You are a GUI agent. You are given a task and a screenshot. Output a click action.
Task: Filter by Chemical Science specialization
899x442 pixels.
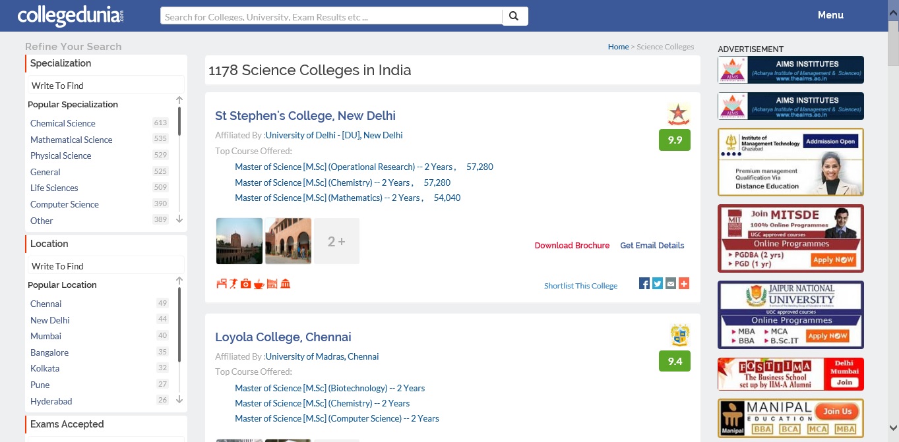(63, 123)
